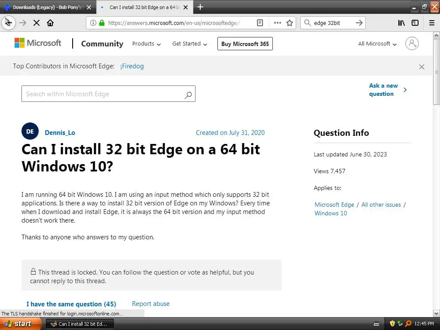Click the browser Back arrow button

[x=9, y=23]
